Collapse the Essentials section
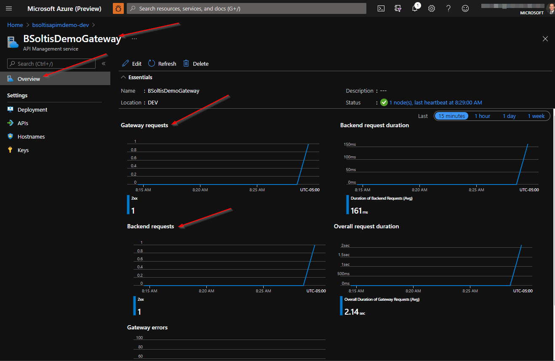 pyautogui.click(x=123, y=77)
